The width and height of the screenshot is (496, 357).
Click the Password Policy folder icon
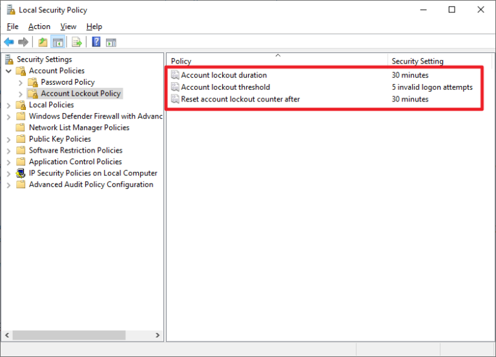(32, 82)
